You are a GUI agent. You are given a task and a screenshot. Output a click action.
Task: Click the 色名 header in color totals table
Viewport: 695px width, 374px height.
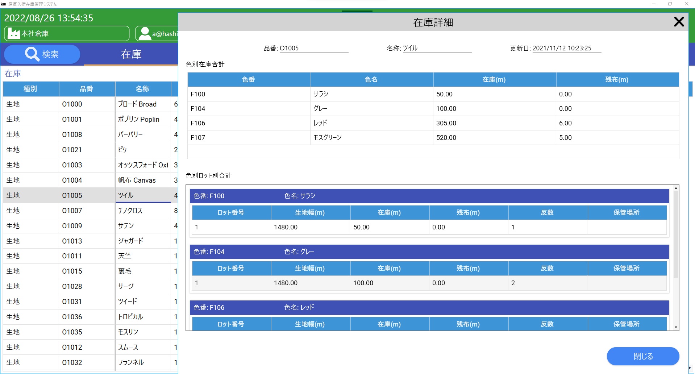point(372,79)
